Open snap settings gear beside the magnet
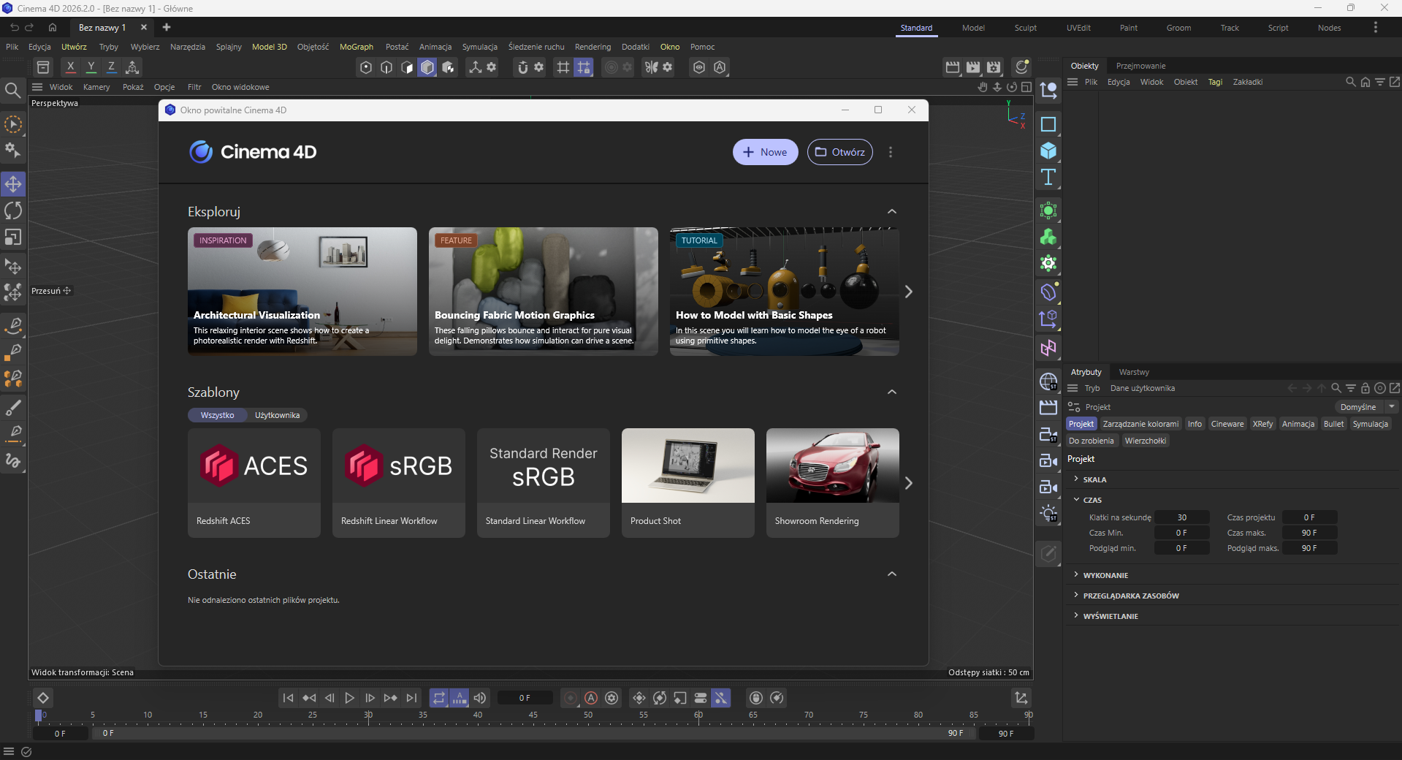Screen dimensions: 1402x760 click(x=539, y=67)
